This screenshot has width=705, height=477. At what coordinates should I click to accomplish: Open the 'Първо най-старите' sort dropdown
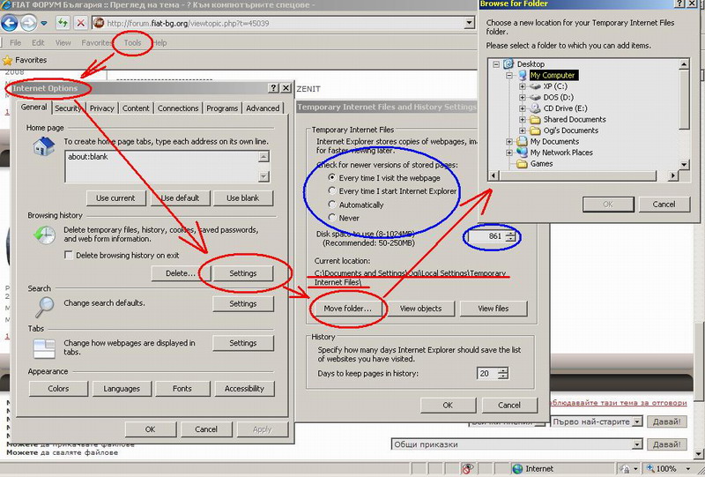[636, 421]
